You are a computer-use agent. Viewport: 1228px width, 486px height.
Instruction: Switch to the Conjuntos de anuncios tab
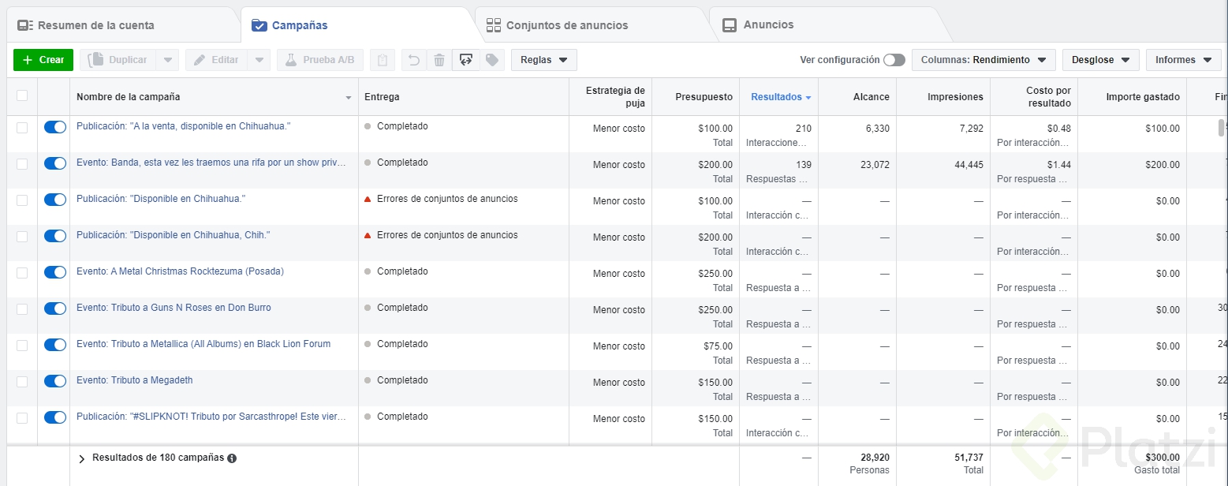pyautogui.click(x=566, y=25)
